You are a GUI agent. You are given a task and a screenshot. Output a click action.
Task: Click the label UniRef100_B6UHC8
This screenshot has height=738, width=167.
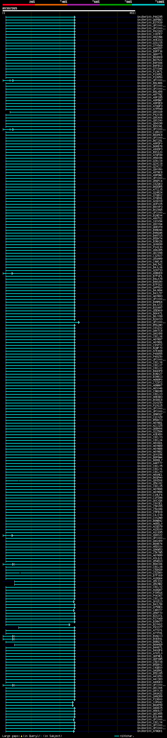150,135
